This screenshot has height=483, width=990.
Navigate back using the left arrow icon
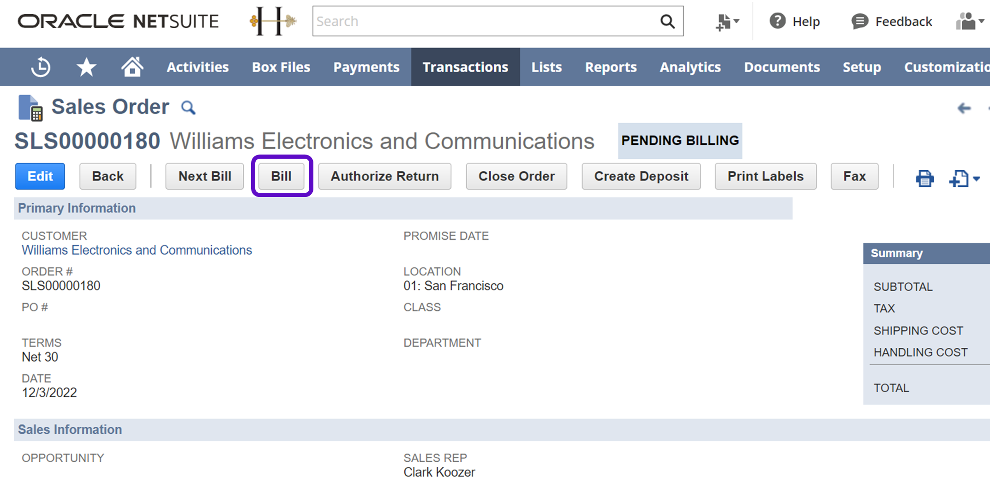click(964, 108)
